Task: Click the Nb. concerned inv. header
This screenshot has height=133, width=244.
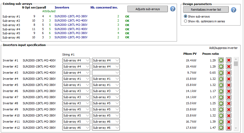Action: [x=104, y=7]
